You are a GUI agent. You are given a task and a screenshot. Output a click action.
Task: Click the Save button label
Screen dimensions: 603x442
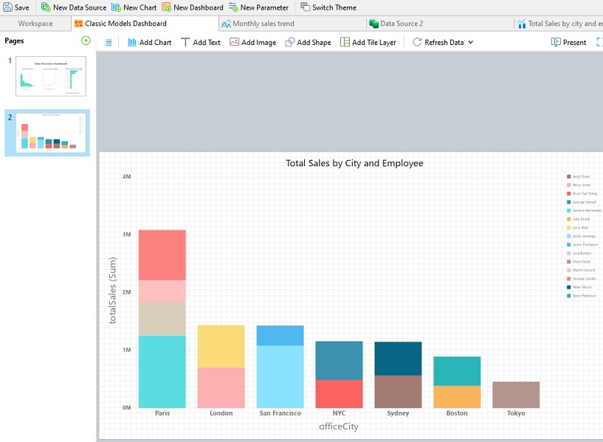tap(22, 7)
